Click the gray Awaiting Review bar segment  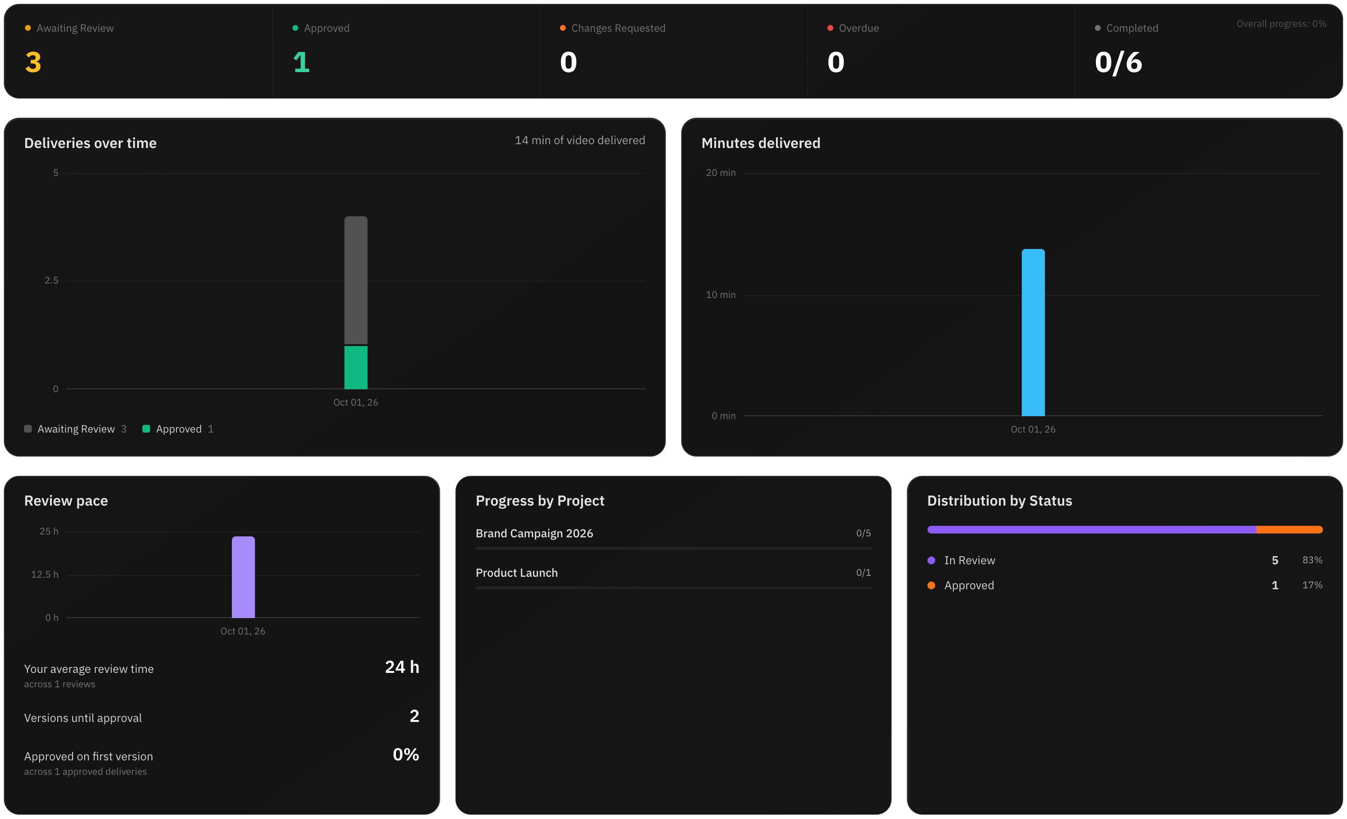coord(356,280)
